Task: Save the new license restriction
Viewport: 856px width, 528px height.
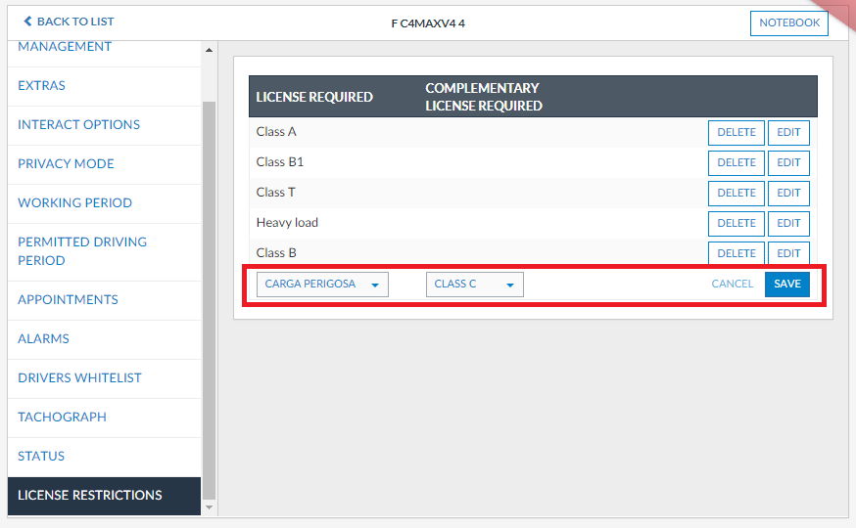Action: (x=786, y=285)
